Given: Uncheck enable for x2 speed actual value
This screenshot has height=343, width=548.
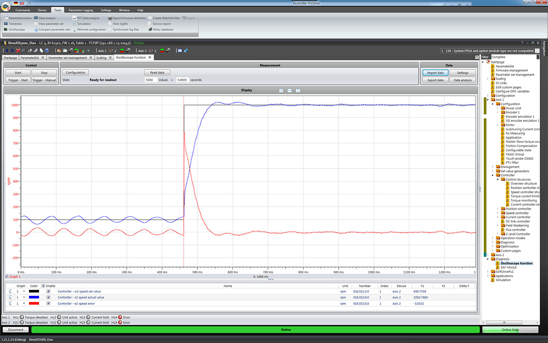Looking at the screenshot, I should coord(48,297).
